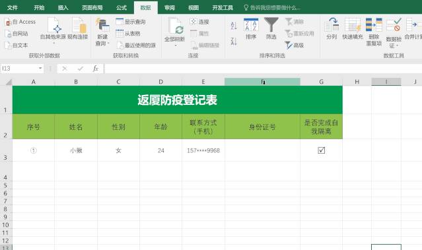Select row 3 header
The width and height of the screenshot is (422, 250).
click(6, 150)
